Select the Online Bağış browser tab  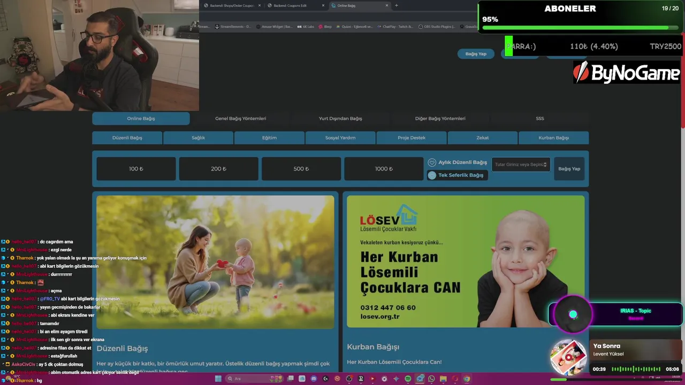360,5
